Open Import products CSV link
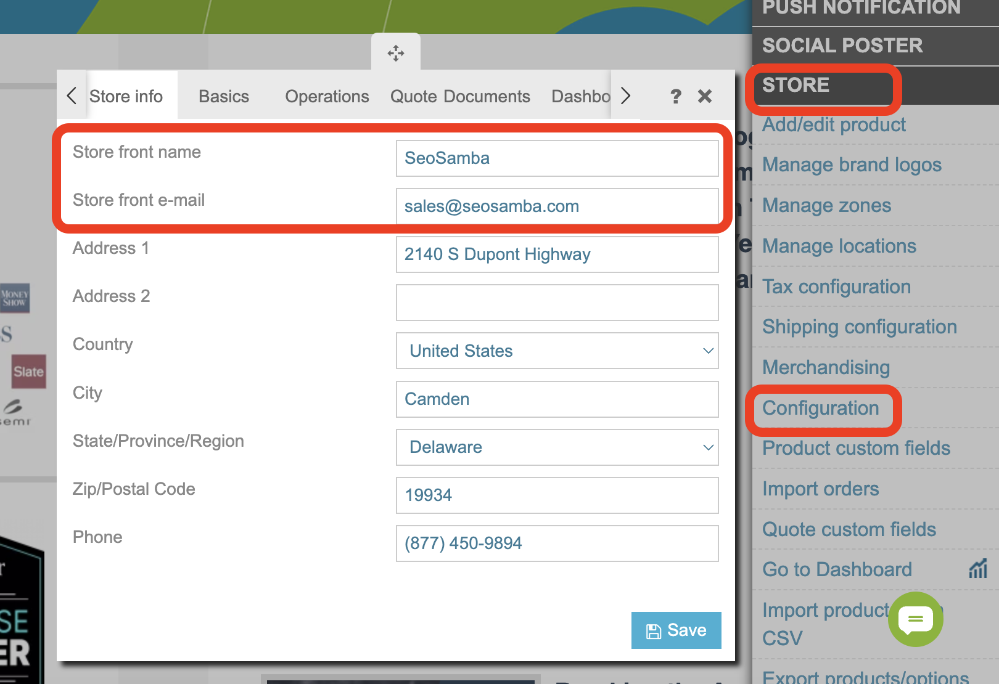The height and width of the screenshot is (684, 999). [826, 624]
